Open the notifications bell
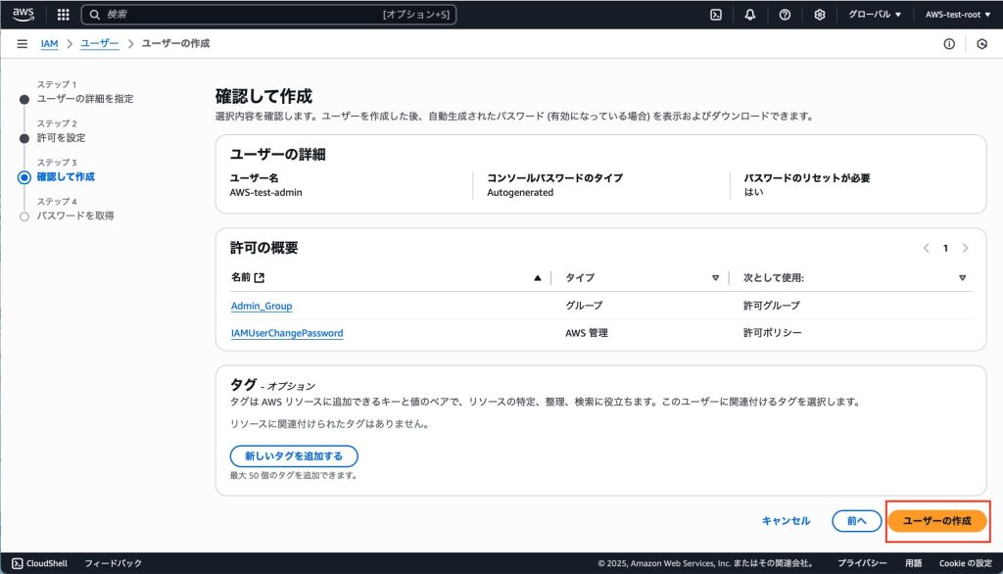This screenshot has width=1003, height=574. click(x=749, y=14)
